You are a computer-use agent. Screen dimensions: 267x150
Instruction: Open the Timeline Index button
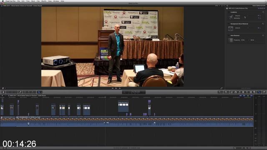5,148
